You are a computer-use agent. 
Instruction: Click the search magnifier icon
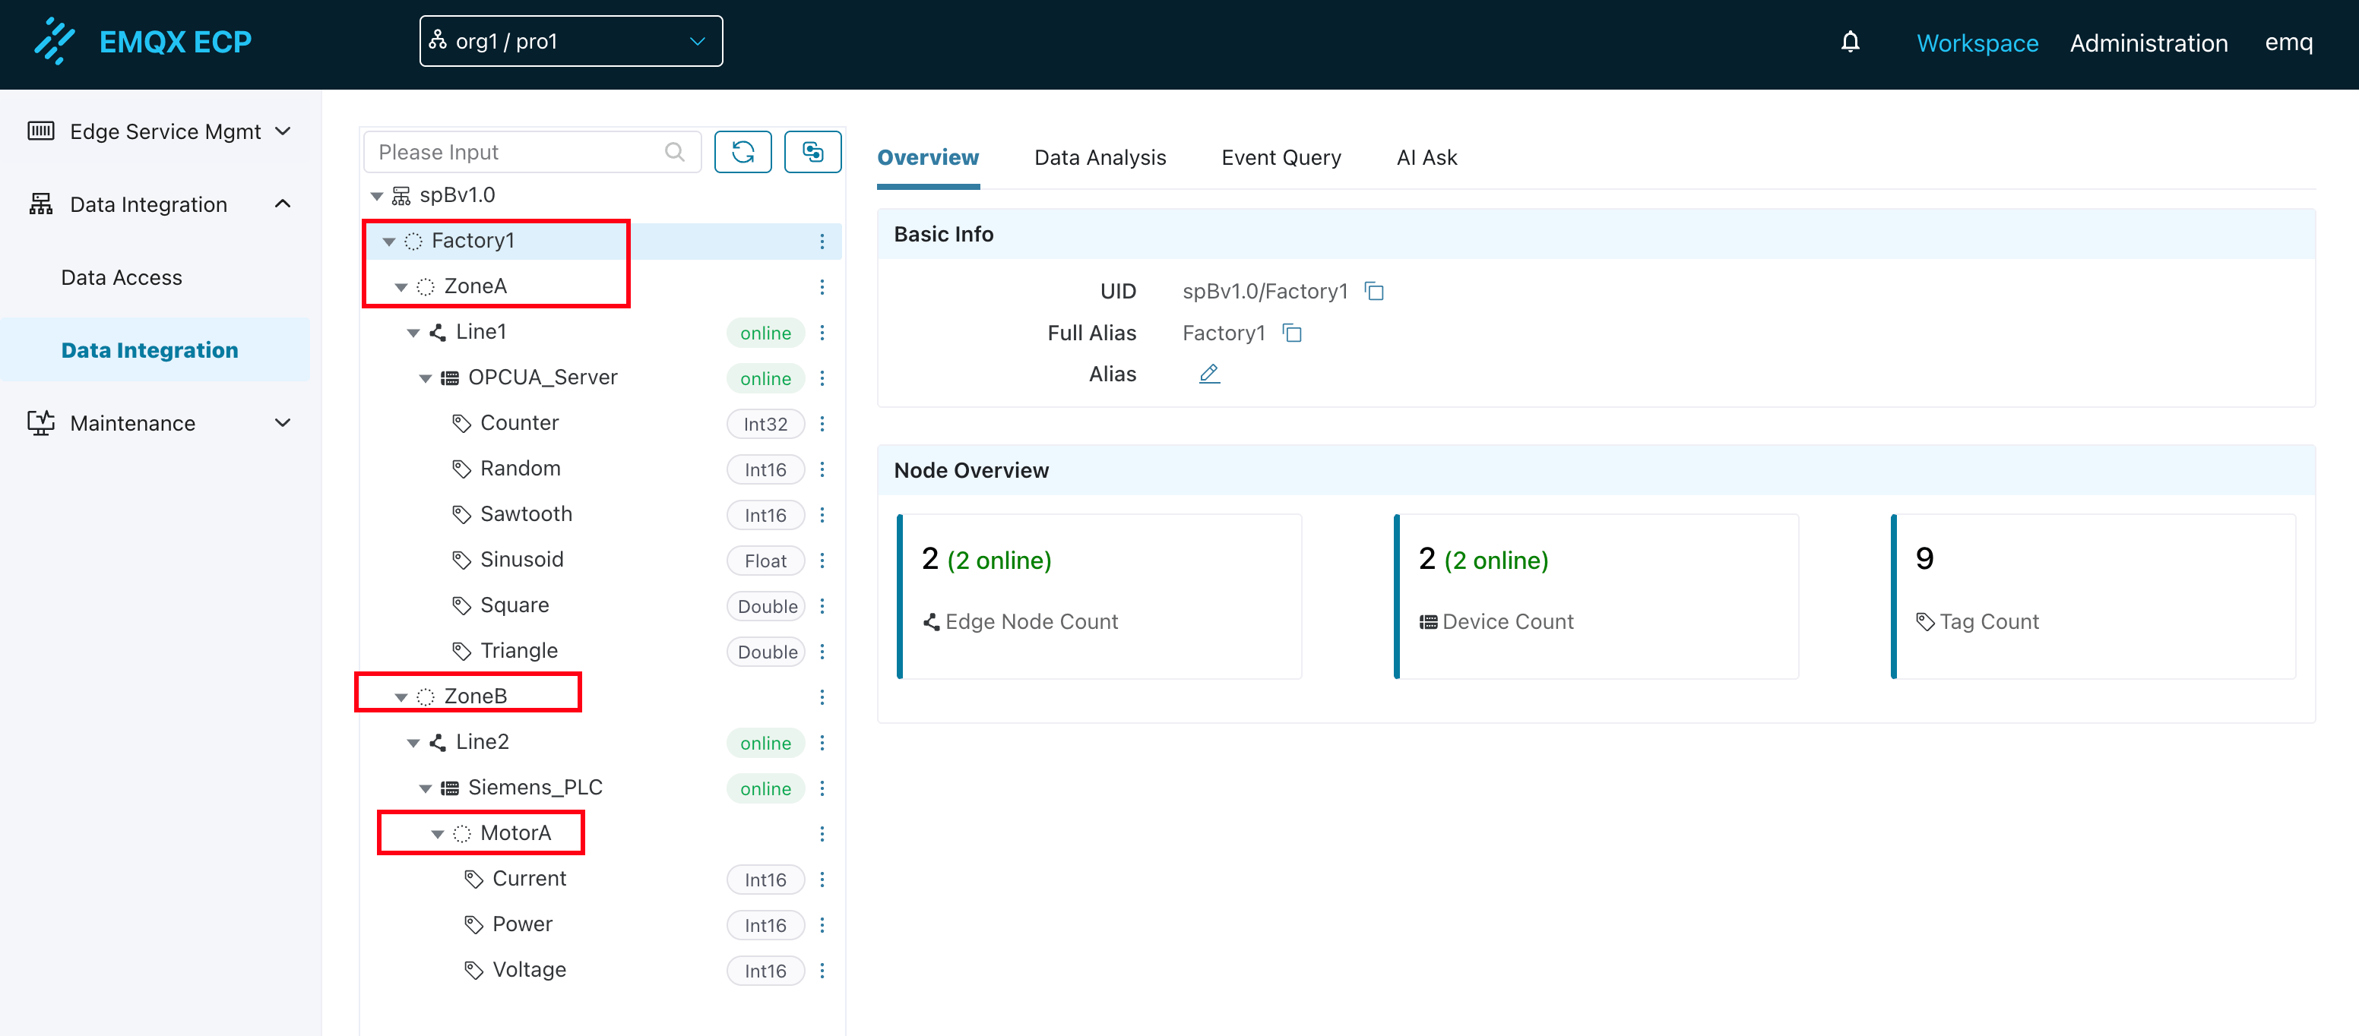pyautogui.click(x=674, y=152)
